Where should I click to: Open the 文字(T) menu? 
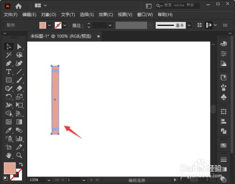[68, 15]
